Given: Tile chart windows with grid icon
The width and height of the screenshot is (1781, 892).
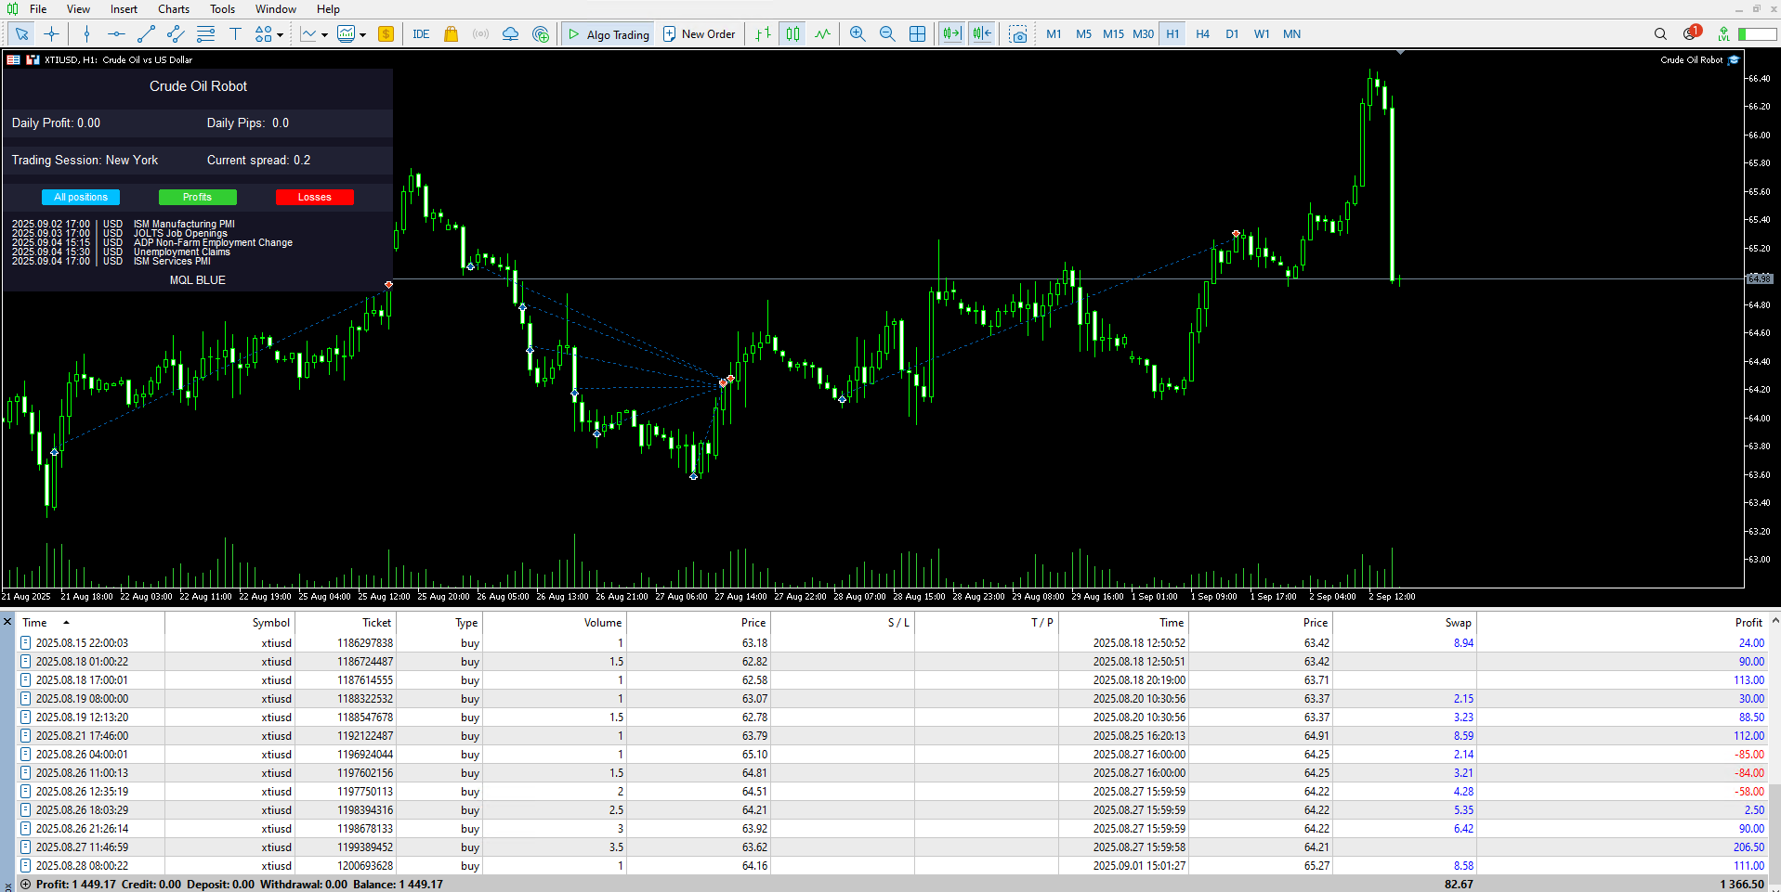Looking at the screenshot, I should (x=917, y=34).
